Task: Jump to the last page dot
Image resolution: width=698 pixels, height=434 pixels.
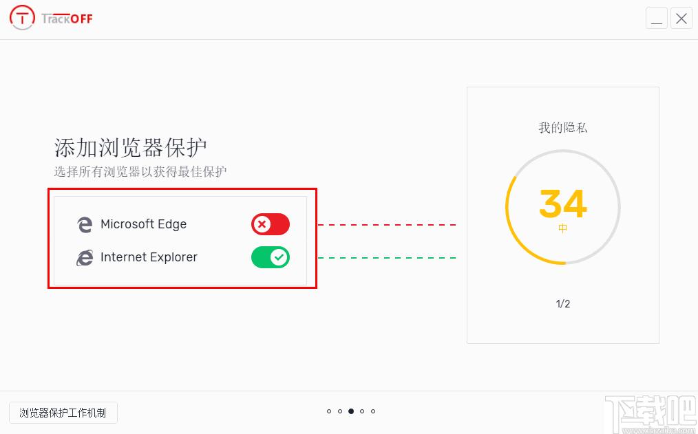Action: point(373,411)
